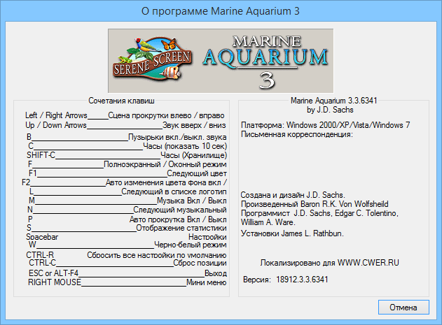Click 'Произведенный Baron R.K. Von Wolfsheild' line
This screenshot has height=325, width=442.
click(315, 203)
